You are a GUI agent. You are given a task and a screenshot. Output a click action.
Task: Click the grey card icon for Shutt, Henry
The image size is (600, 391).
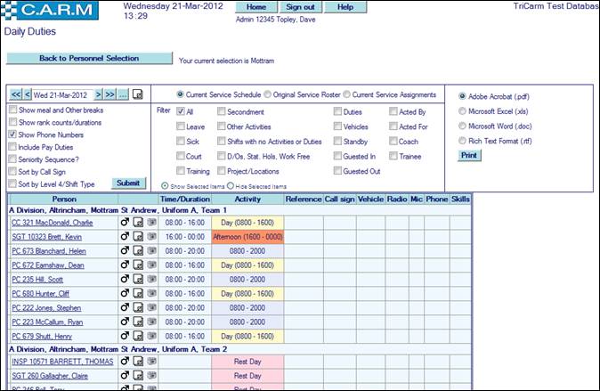click(151, 336)
